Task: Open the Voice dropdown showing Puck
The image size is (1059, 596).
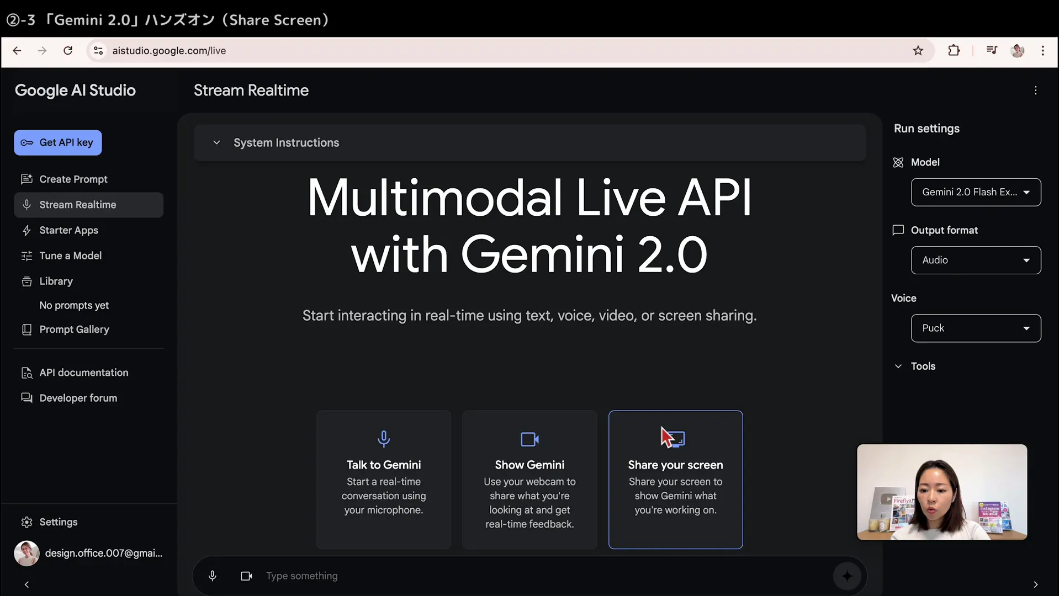Action: click(x=976, y=328)
